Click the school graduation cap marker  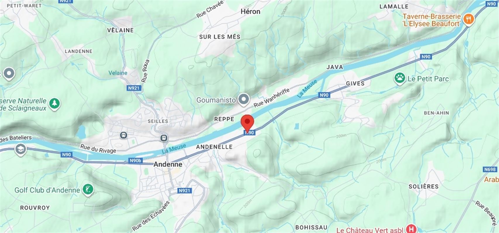click(20, 150)
